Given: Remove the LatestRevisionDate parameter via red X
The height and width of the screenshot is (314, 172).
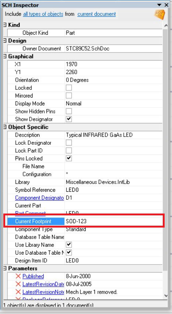Looking at the screenshot, I should click(x=18, y=284).
